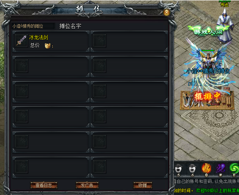Click the winged player character
Screen dimensions: 239x195
[x=208, y=60]
